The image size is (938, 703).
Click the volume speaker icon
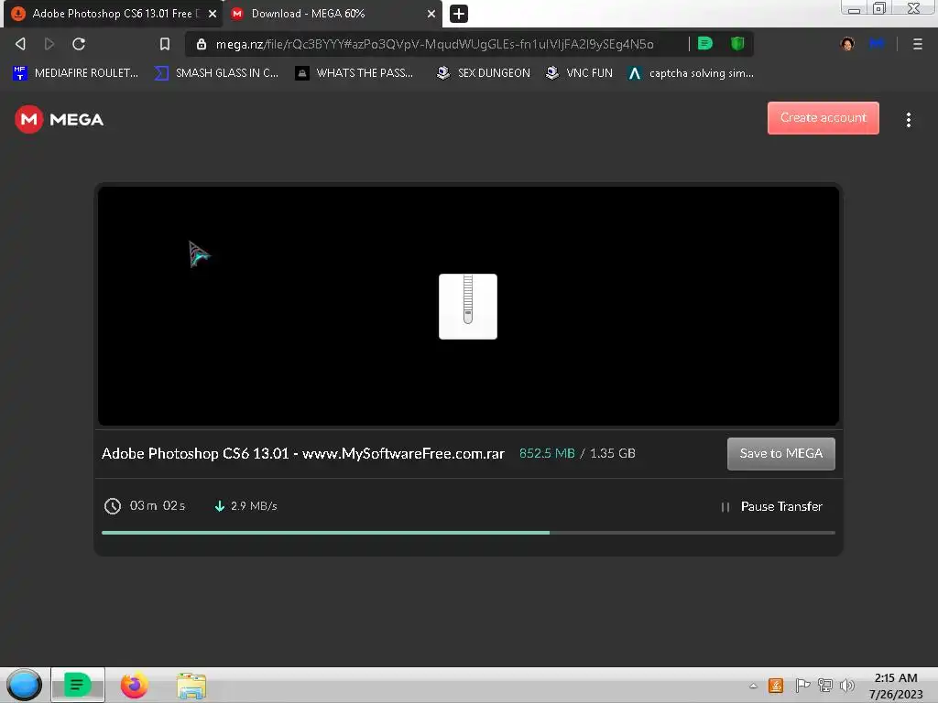(846, 686)
